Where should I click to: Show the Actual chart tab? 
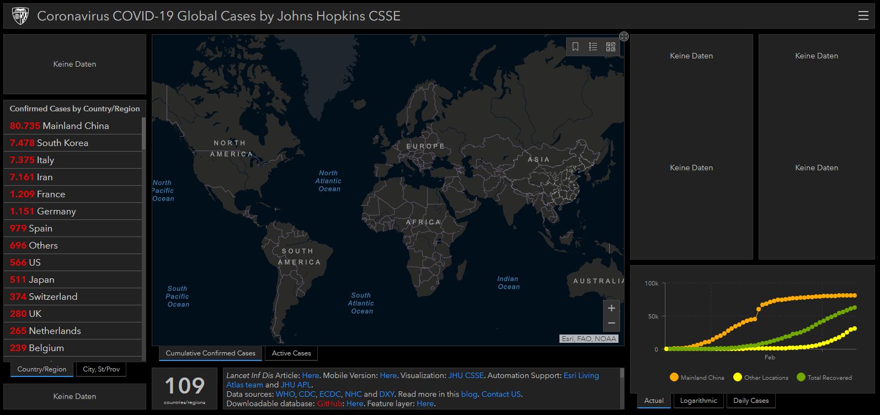coord(654,401)
